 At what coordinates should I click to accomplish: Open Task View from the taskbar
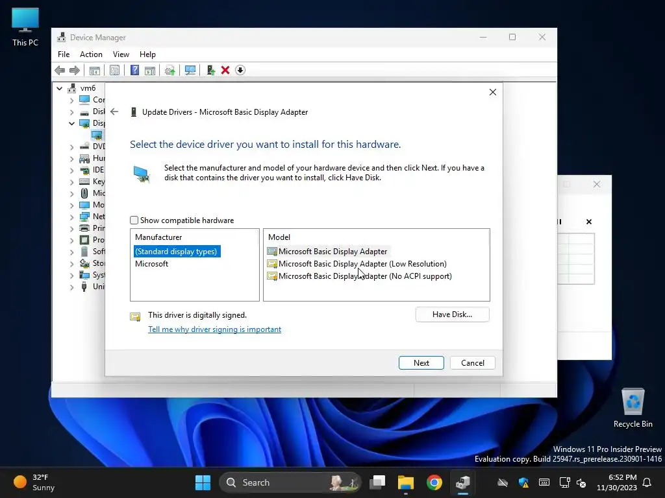pos(377,482)
